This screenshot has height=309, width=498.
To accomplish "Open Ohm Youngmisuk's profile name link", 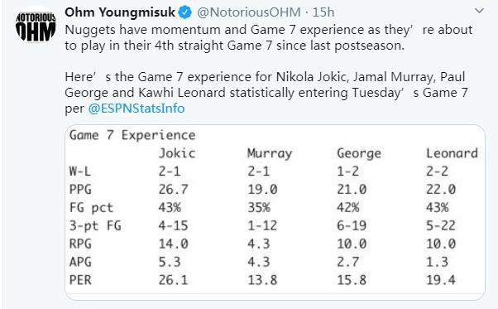I will tap(120, 12).
